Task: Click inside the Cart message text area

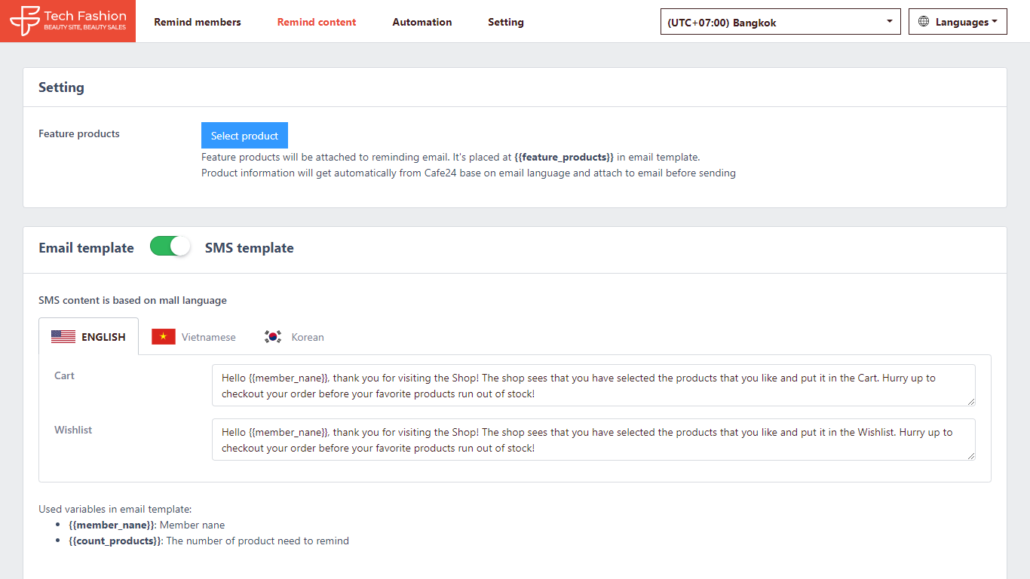Action: tap(593, 385)
